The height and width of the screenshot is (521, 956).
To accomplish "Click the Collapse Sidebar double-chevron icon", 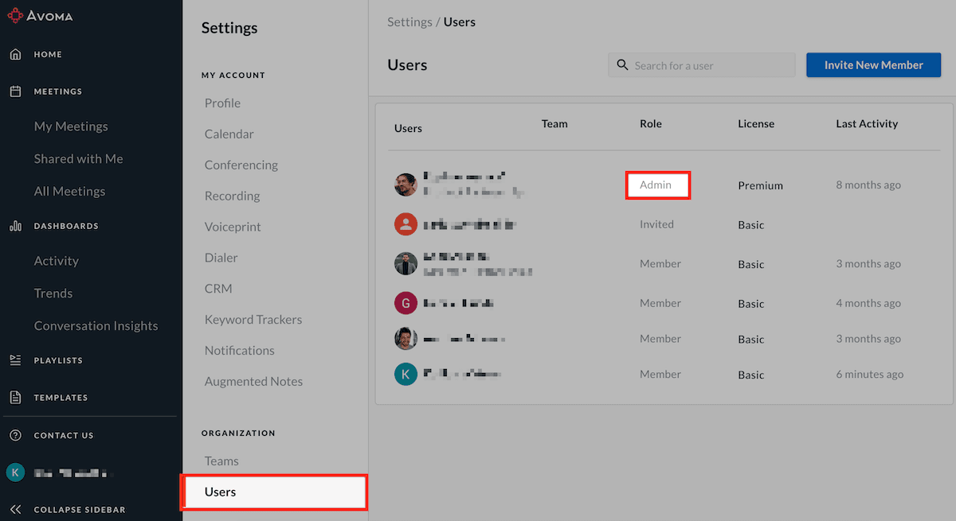I will tap(15, 510).
